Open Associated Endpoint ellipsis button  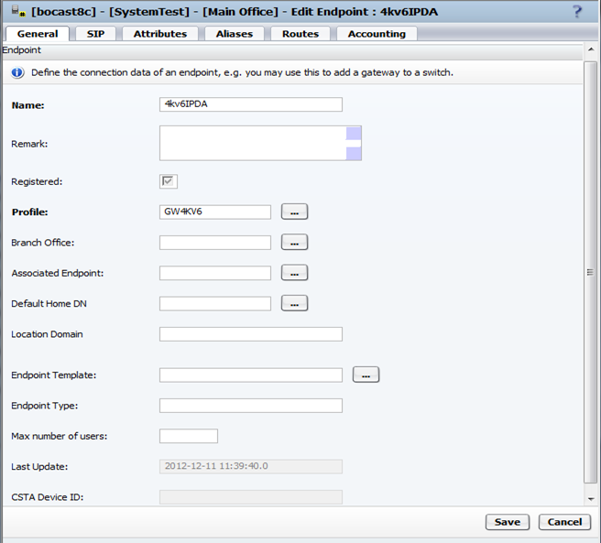point(294,273)
